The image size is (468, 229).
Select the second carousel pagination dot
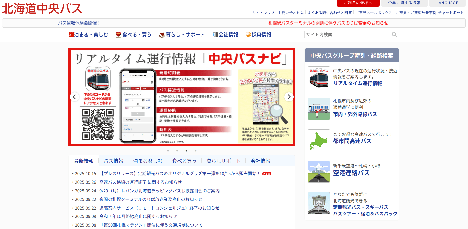[x=177, y=151]
